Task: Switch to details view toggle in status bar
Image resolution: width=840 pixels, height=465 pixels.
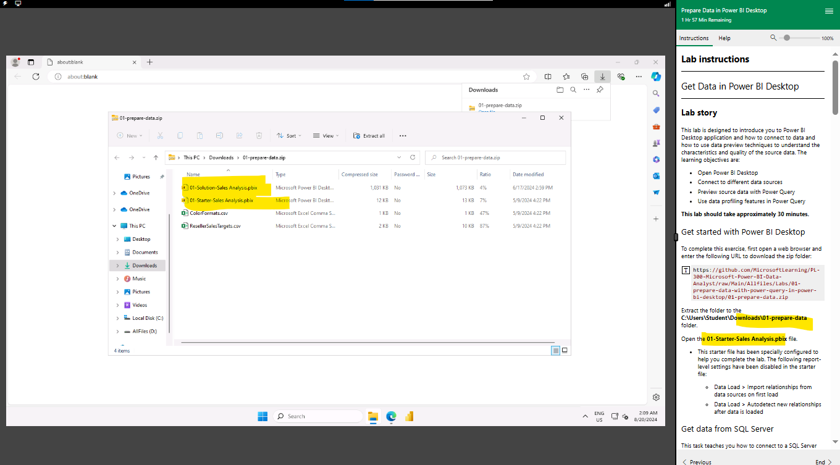Action: [555, 350]
